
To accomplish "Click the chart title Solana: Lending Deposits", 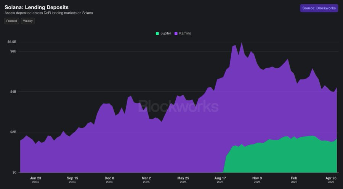I will point(37,8).
